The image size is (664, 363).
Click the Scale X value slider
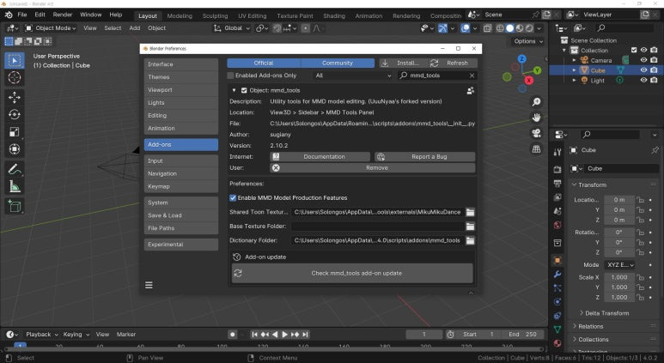tap(619, 277)
